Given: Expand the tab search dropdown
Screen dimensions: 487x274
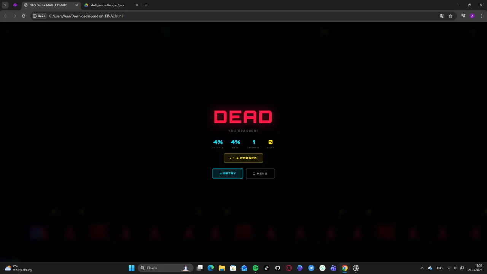Looking at the screenshot, I should 5,5.
